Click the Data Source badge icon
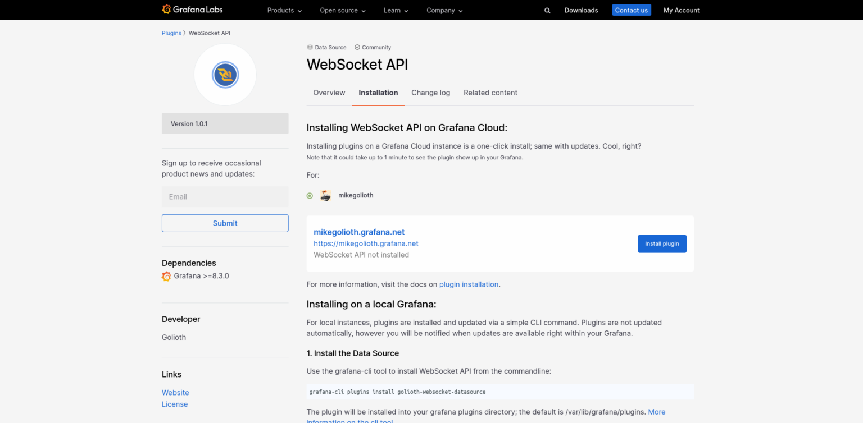The image size is (863, 423). [309, 47]
